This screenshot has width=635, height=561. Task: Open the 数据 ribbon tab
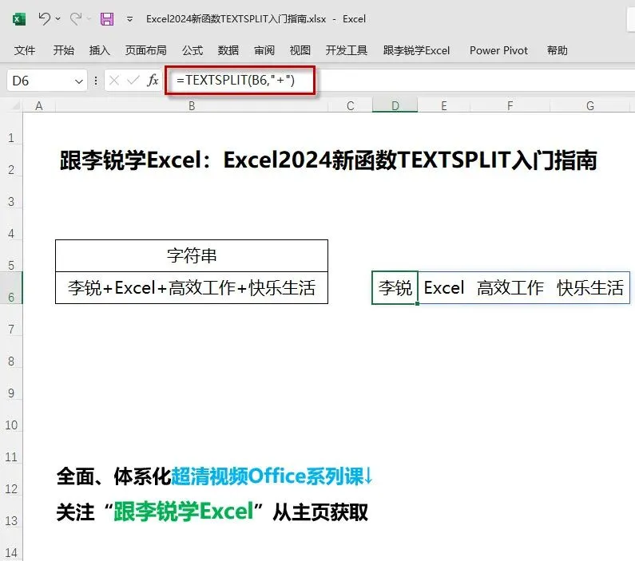pyautogui.click(x=228, y=50)
